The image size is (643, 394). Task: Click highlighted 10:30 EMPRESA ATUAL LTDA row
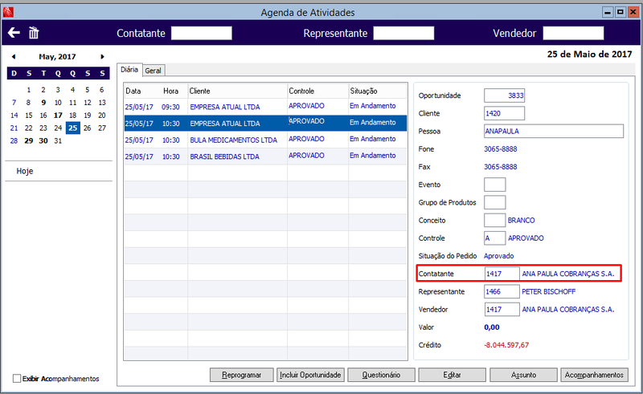coord(265,124)
